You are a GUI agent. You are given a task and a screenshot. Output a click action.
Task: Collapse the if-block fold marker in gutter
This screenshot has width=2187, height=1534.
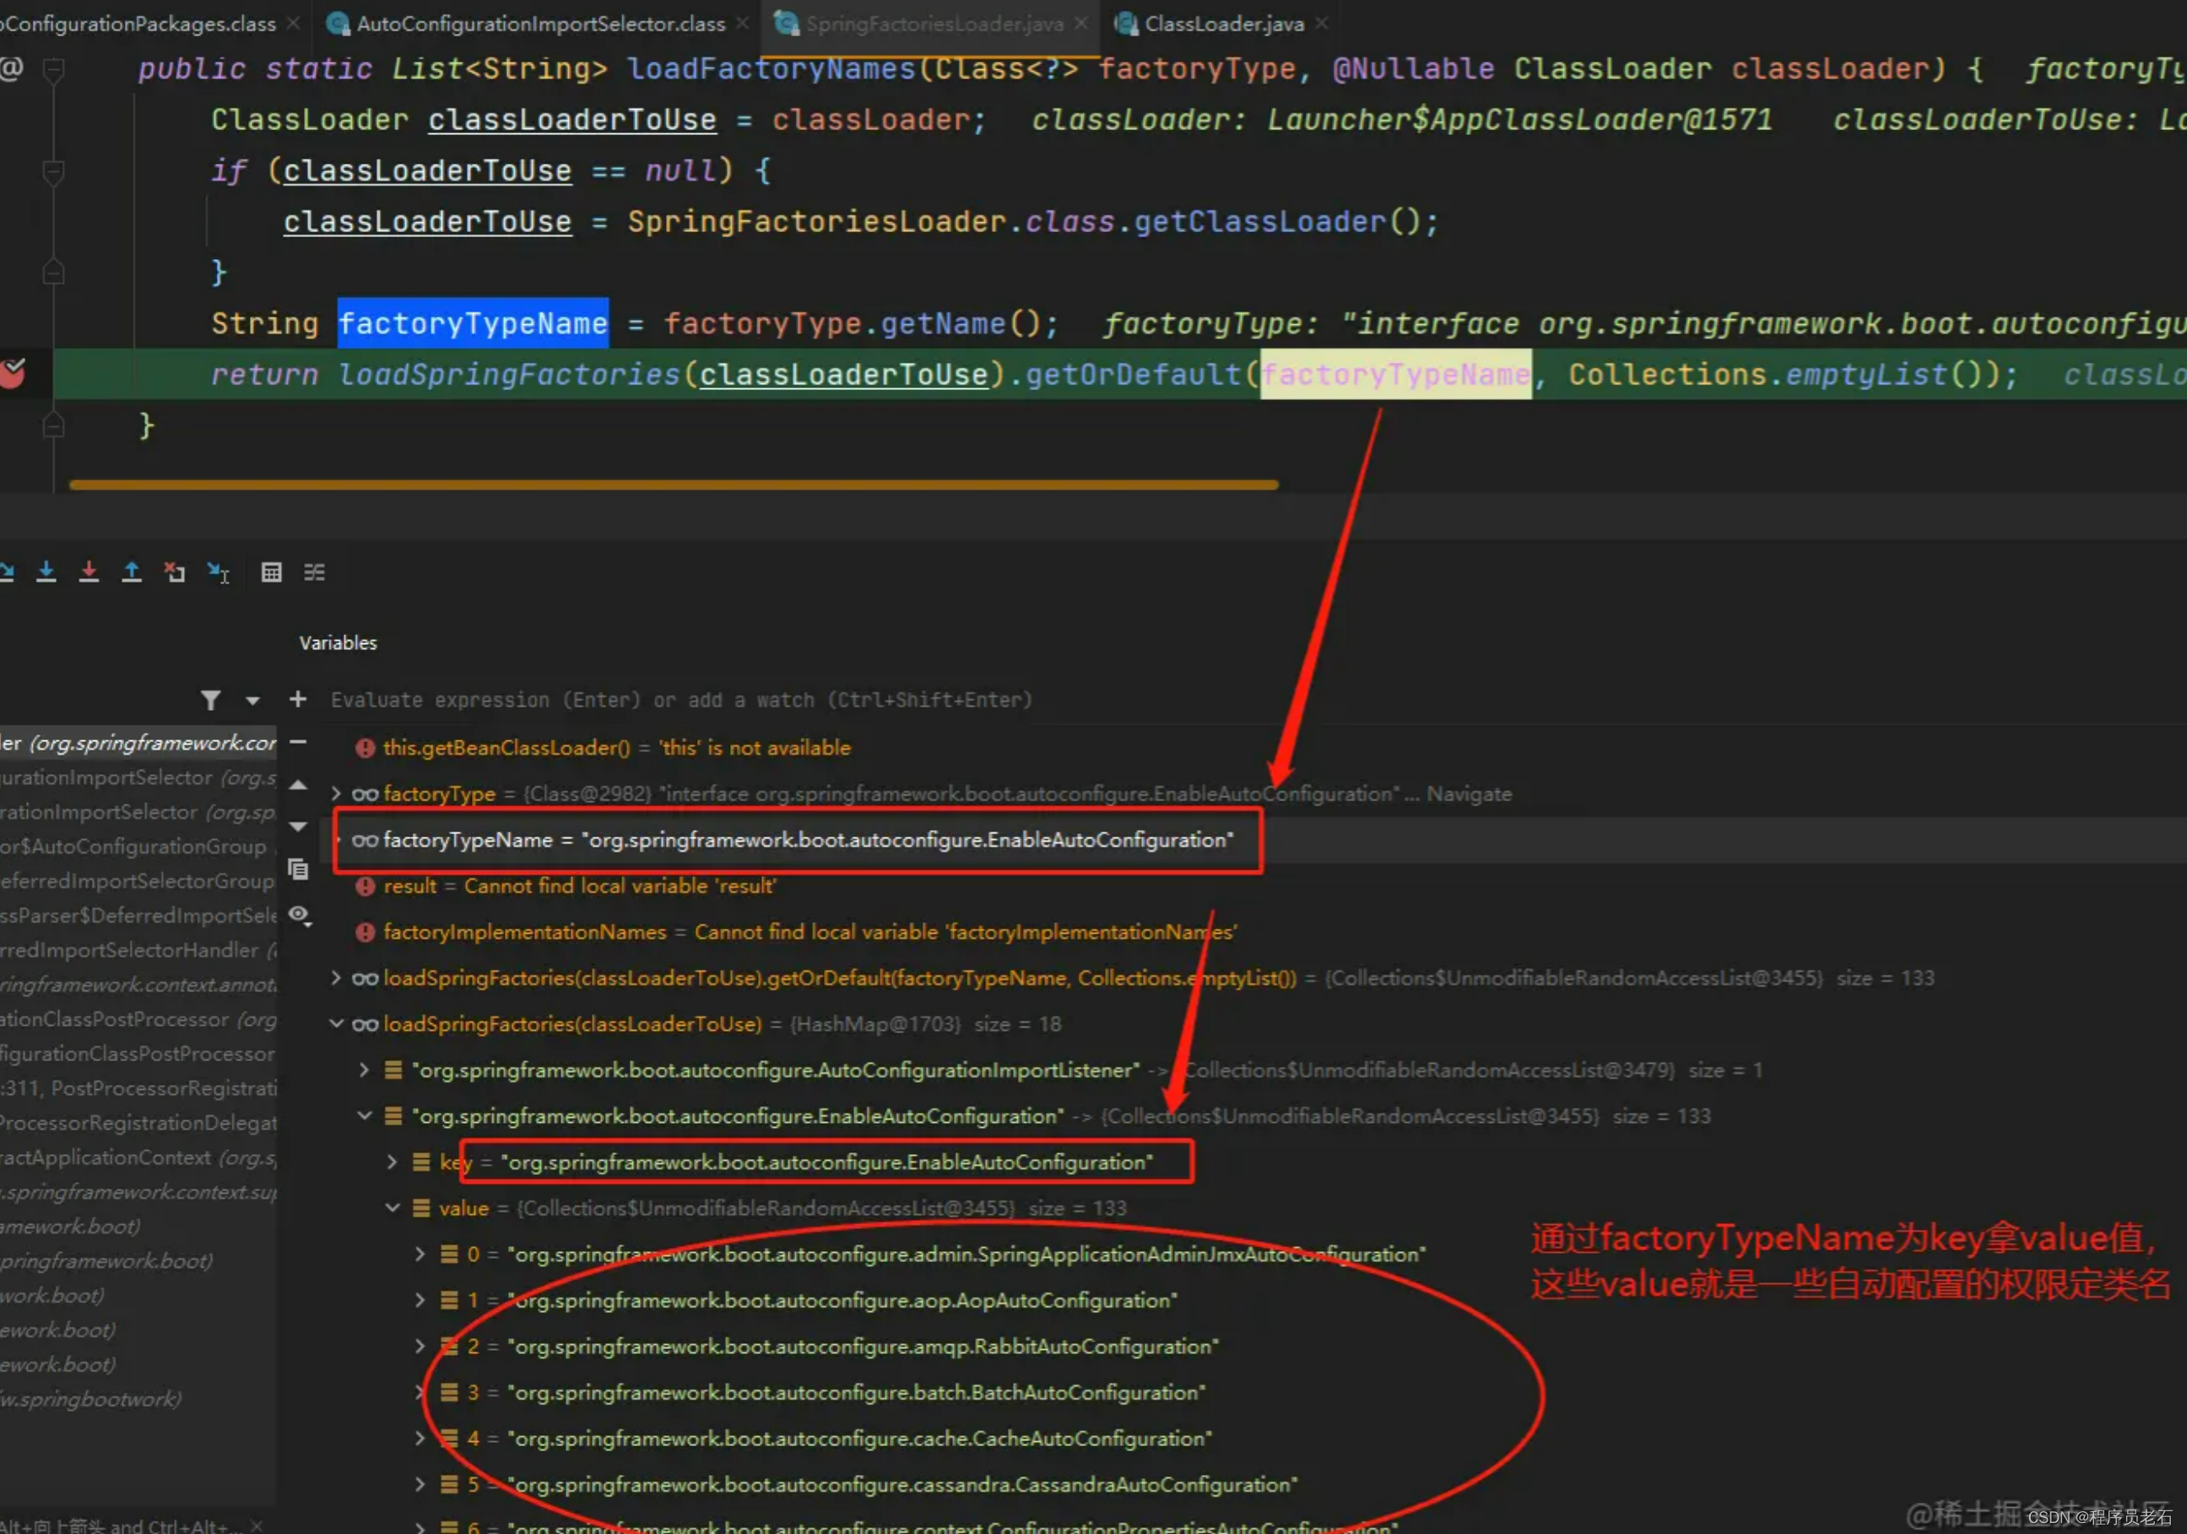point(54,171)
